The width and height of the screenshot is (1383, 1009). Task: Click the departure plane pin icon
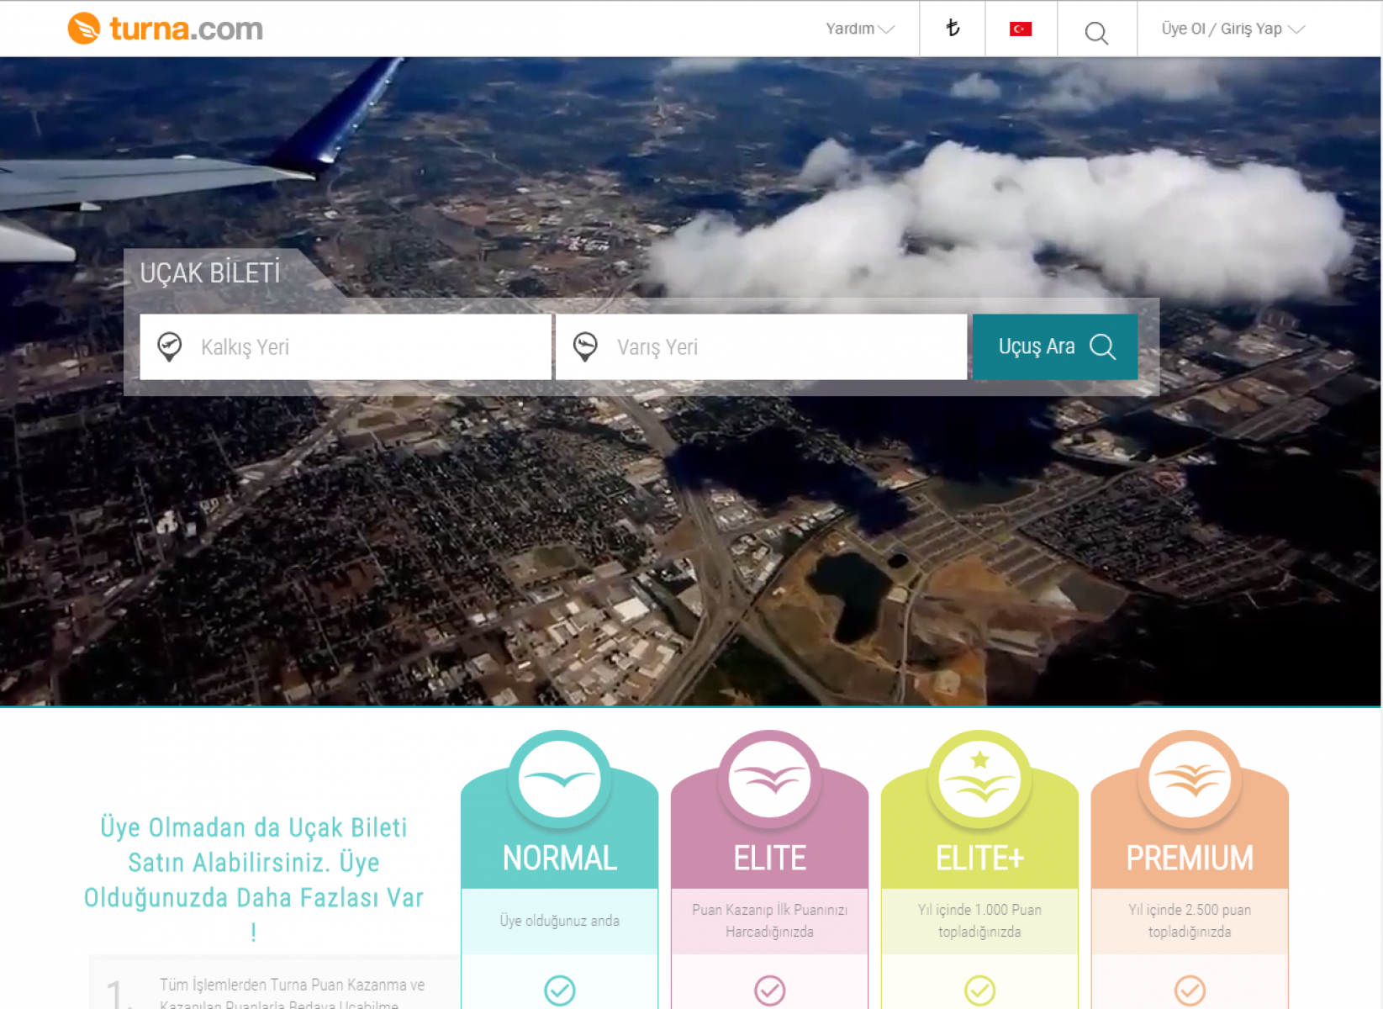coord(170,346)
